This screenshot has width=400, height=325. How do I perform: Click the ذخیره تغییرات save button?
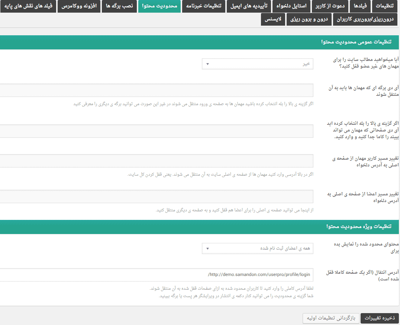point(380,318)
